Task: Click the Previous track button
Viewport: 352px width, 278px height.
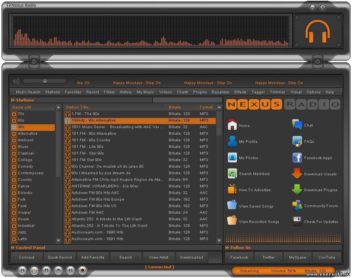Action: tap(22, 271)
